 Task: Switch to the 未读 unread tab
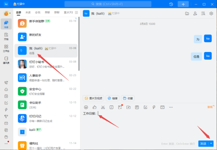click(28, 12)
